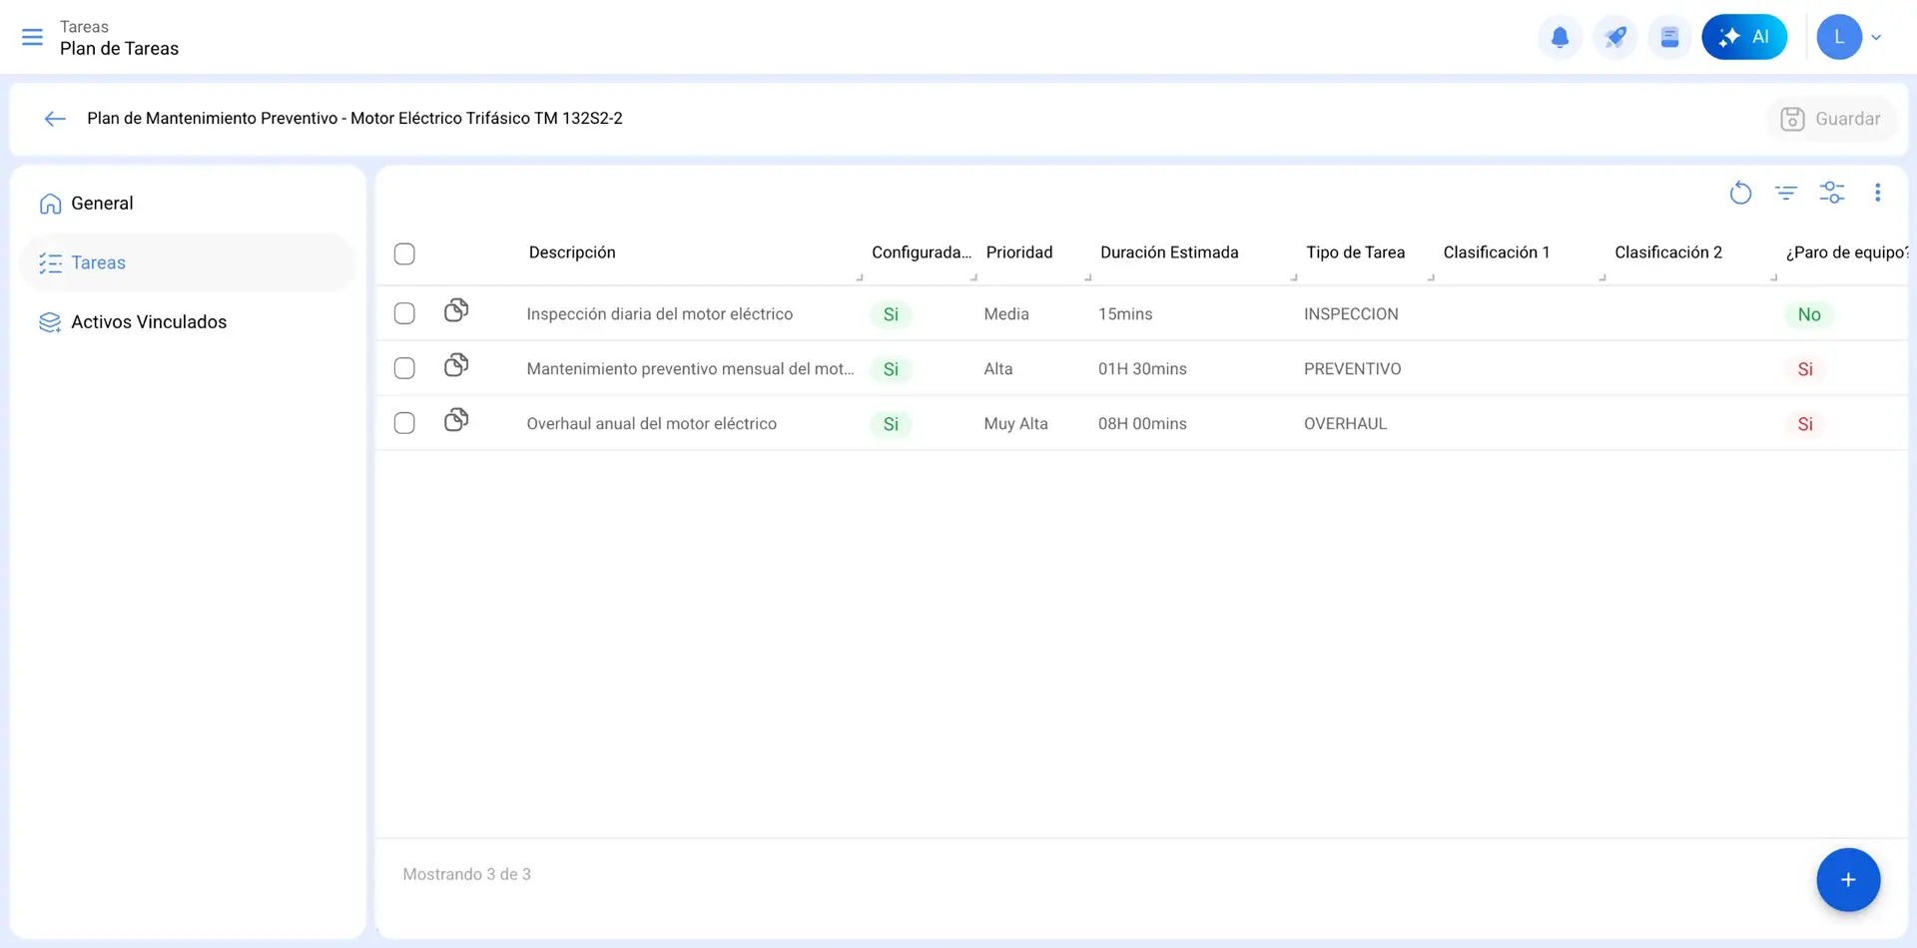Click duplicate icon for Inspección diaria row
Viewport: 1917px width, 948px height.
point(456,310)
